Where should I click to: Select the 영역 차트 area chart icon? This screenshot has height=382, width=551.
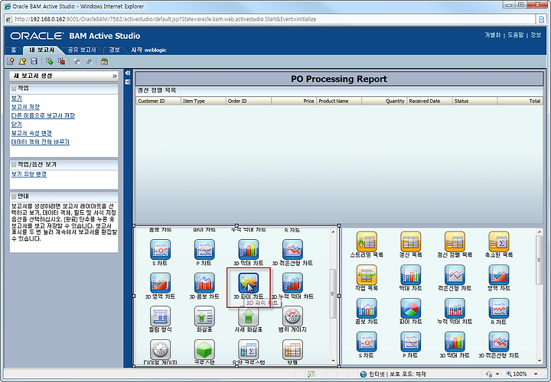pos(499,275)
